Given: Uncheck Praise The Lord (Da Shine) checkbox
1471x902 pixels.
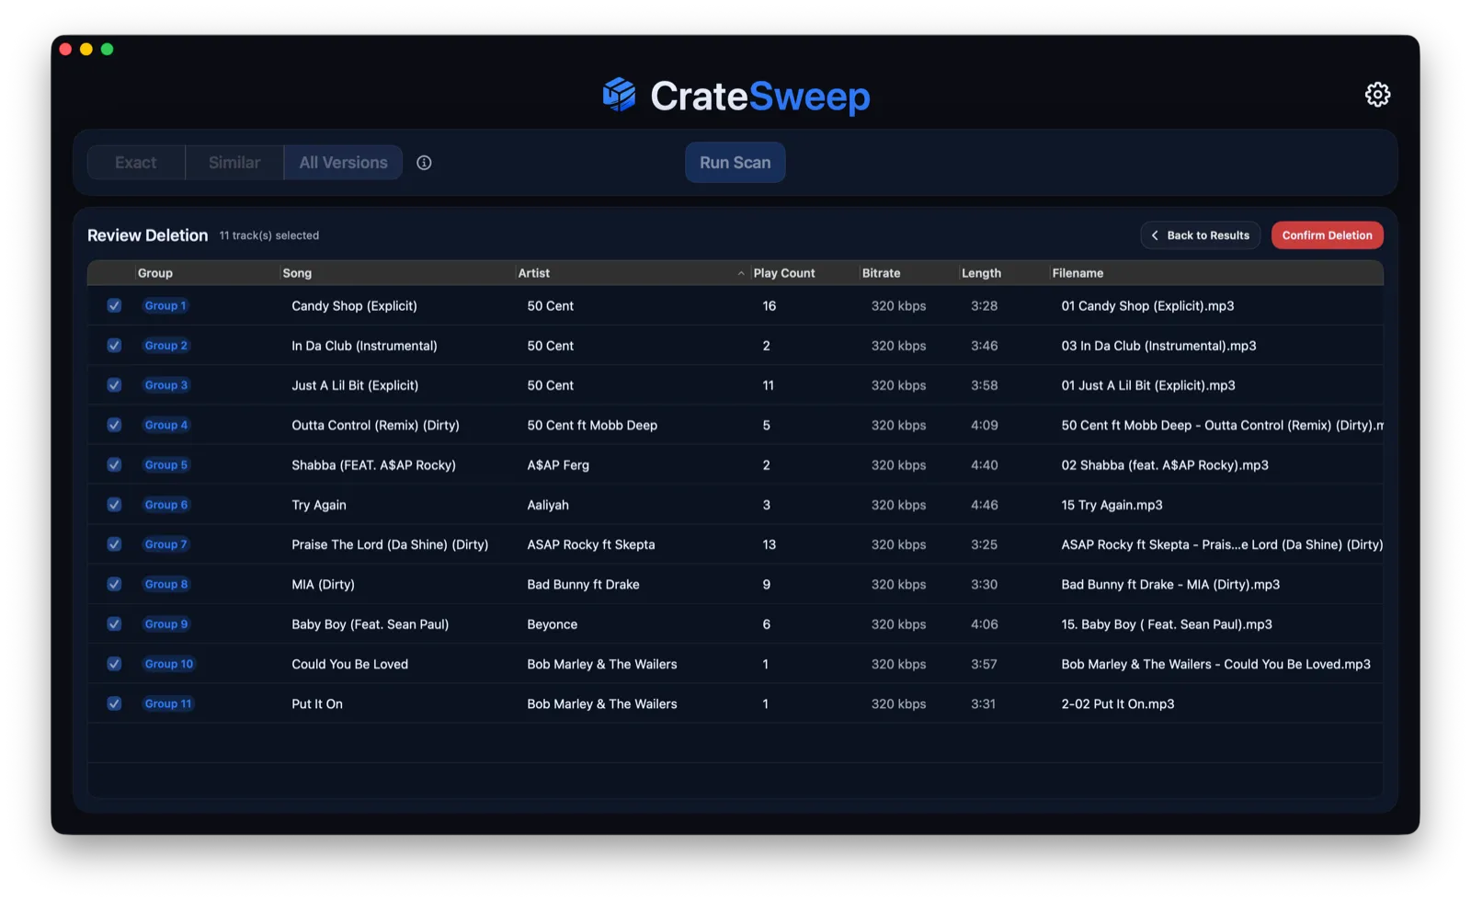Looking at the screenshot, I should [x=114, y=544].
